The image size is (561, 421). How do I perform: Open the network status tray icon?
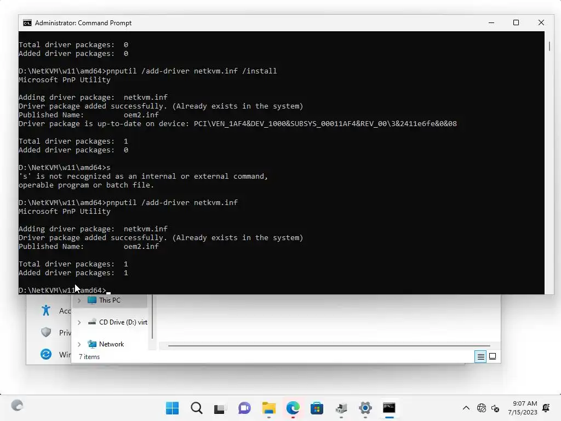click(482, 408)
